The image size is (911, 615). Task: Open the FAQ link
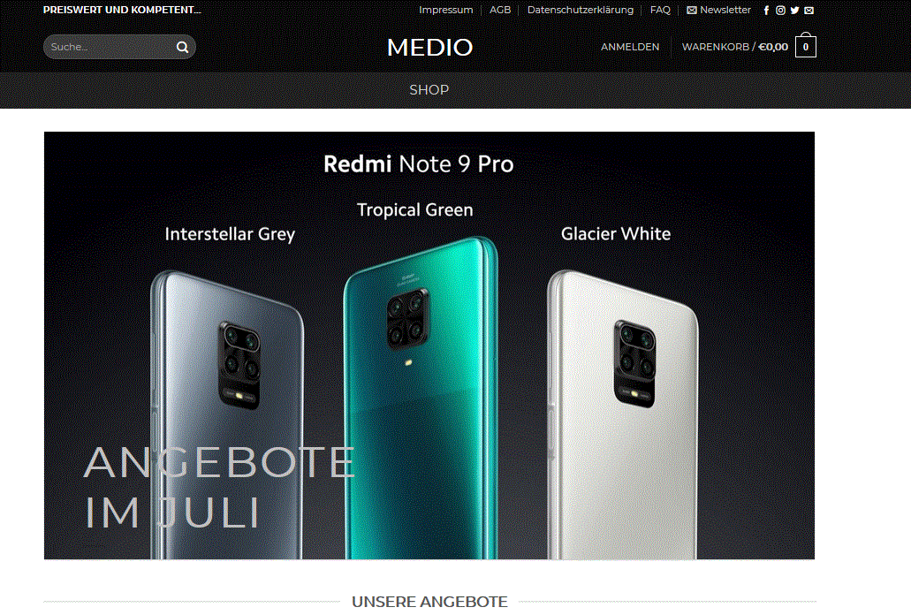click(x=660, y=10)
